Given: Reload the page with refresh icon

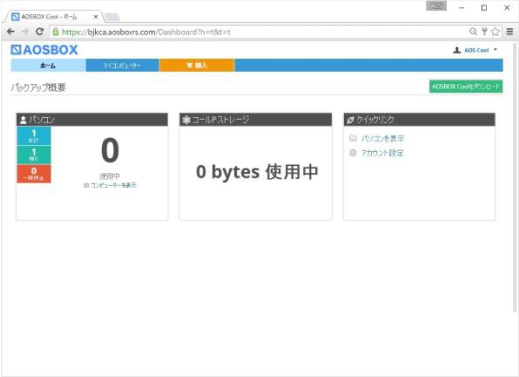Looking at the screenshot, I should pyautogui.click(x=40, y=32).
